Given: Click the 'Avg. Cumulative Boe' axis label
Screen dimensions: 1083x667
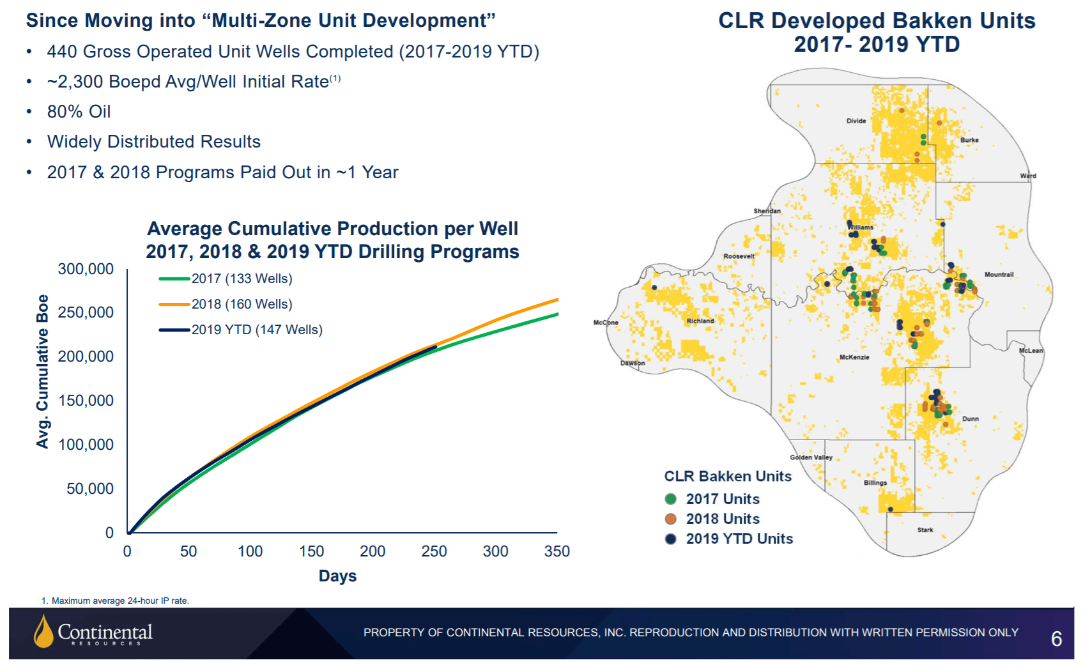Looking at the screenshot, I should click(x=42, y=371).
